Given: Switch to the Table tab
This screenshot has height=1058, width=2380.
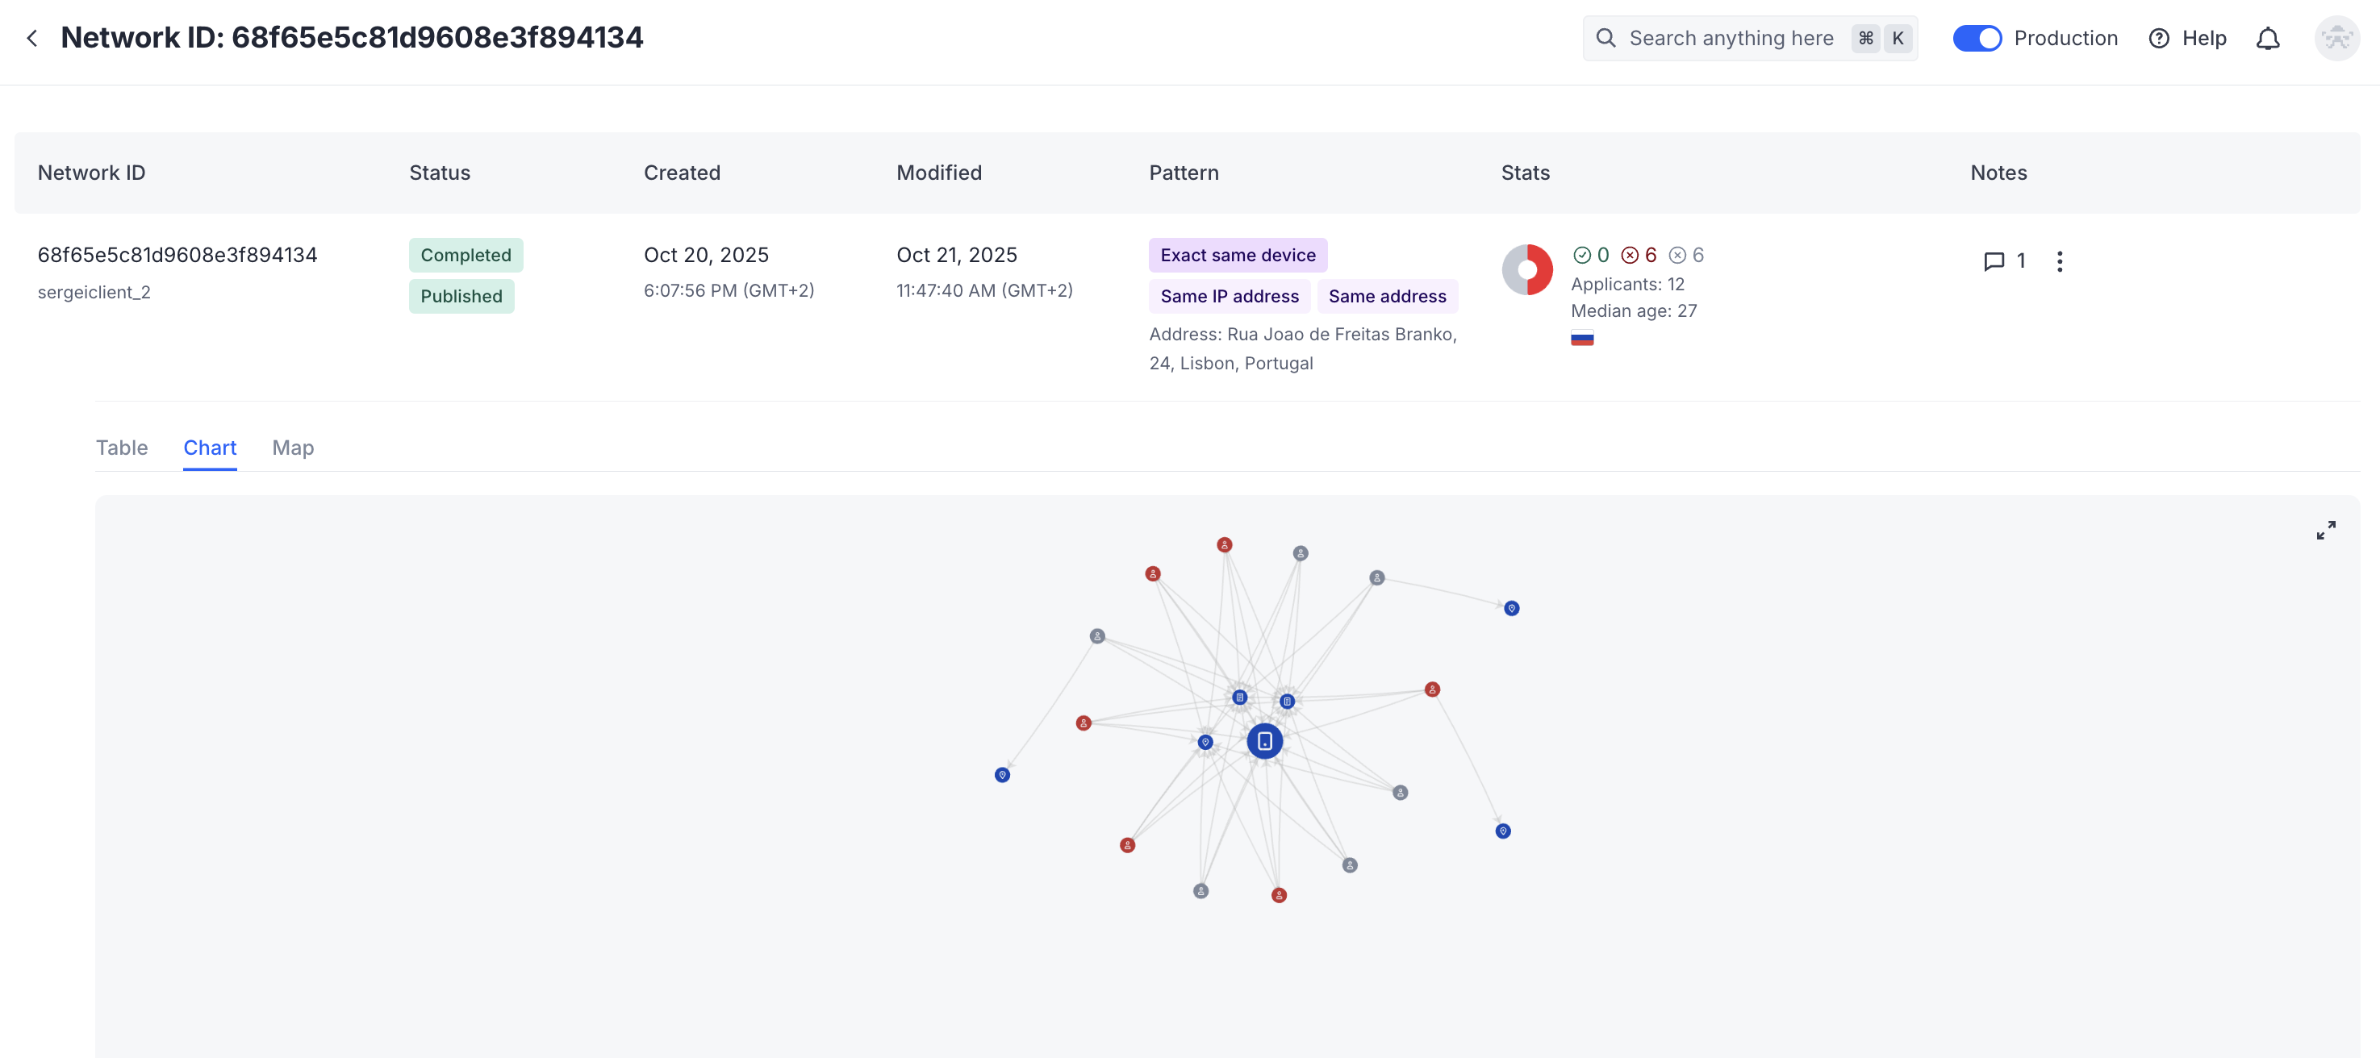Looking at the screenshot, I should [122, 448].
